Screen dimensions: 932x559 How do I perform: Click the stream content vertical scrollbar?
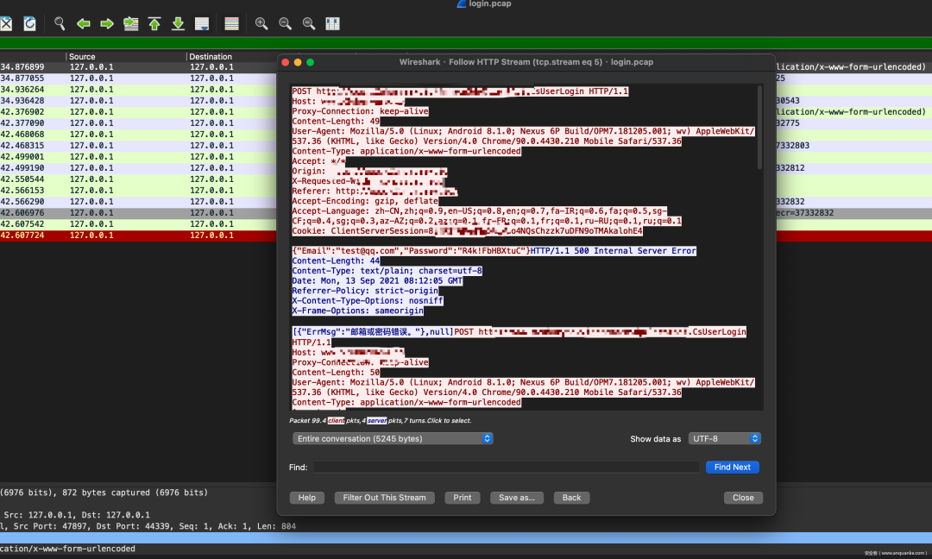point(759,128)
